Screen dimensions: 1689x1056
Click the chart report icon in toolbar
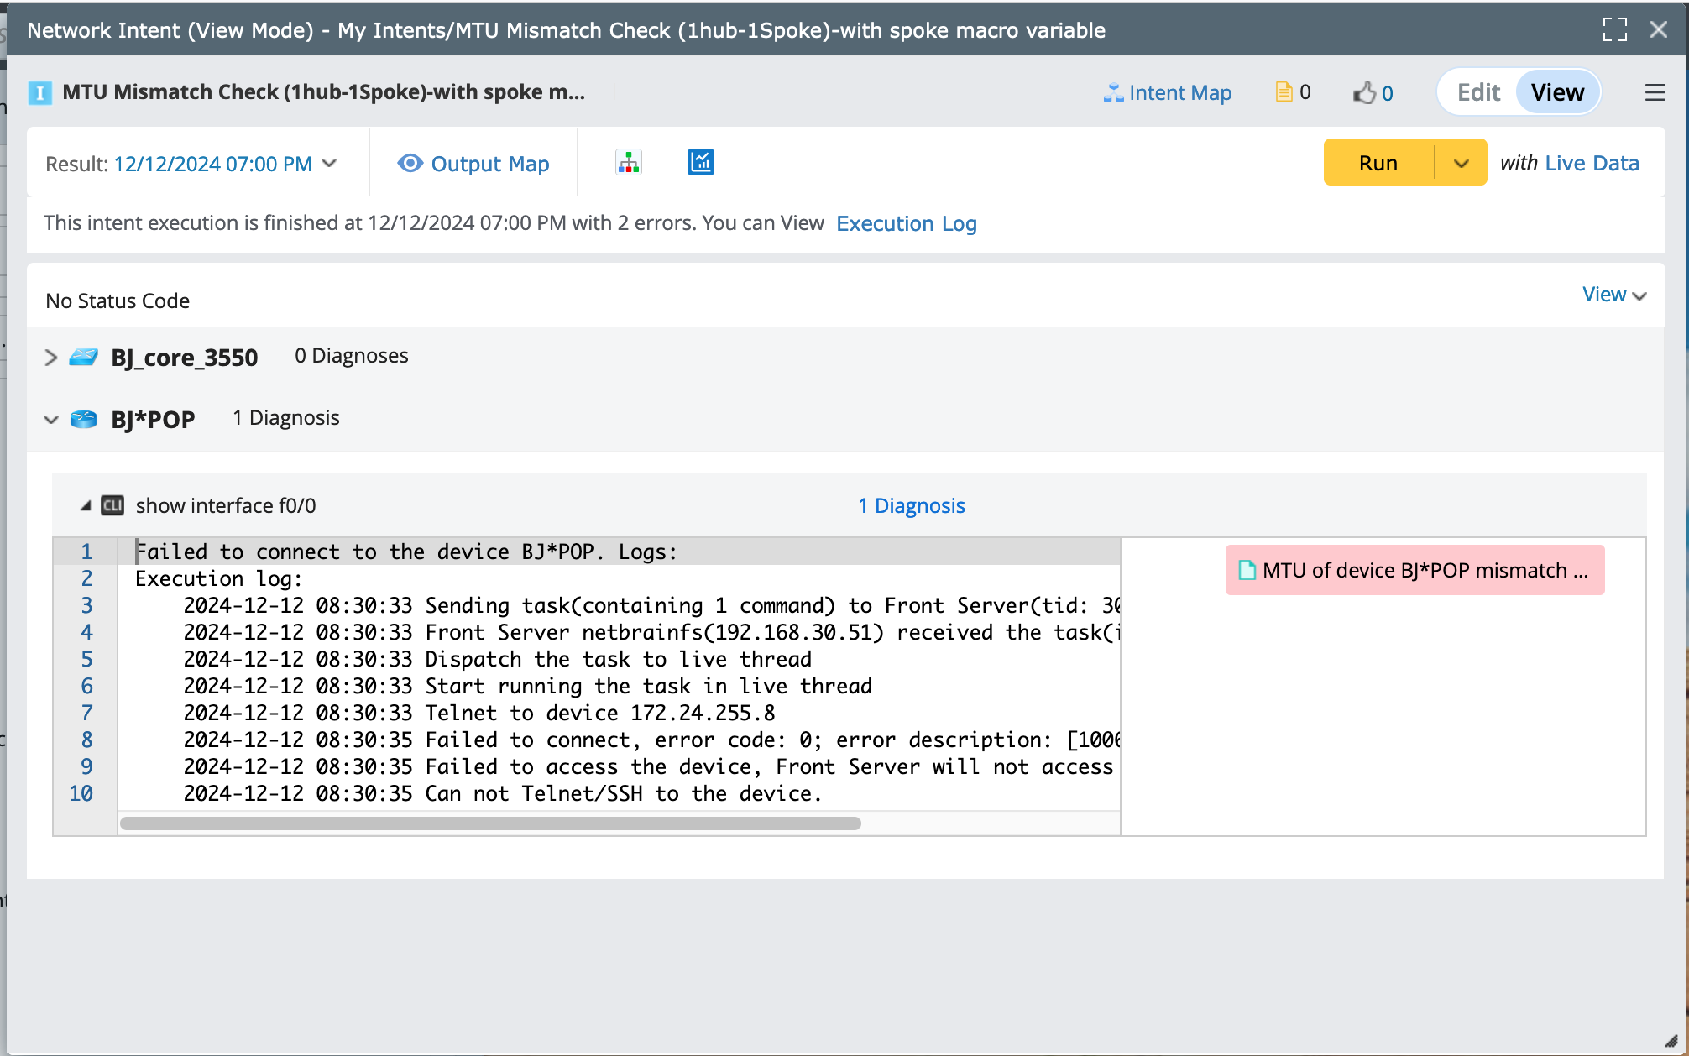coord(700,162)
